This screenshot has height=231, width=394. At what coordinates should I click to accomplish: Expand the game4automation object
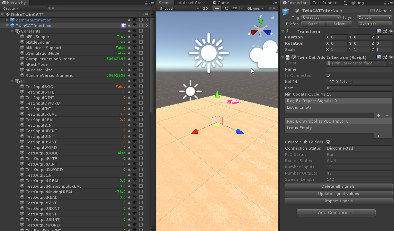(x=7, y=20)
